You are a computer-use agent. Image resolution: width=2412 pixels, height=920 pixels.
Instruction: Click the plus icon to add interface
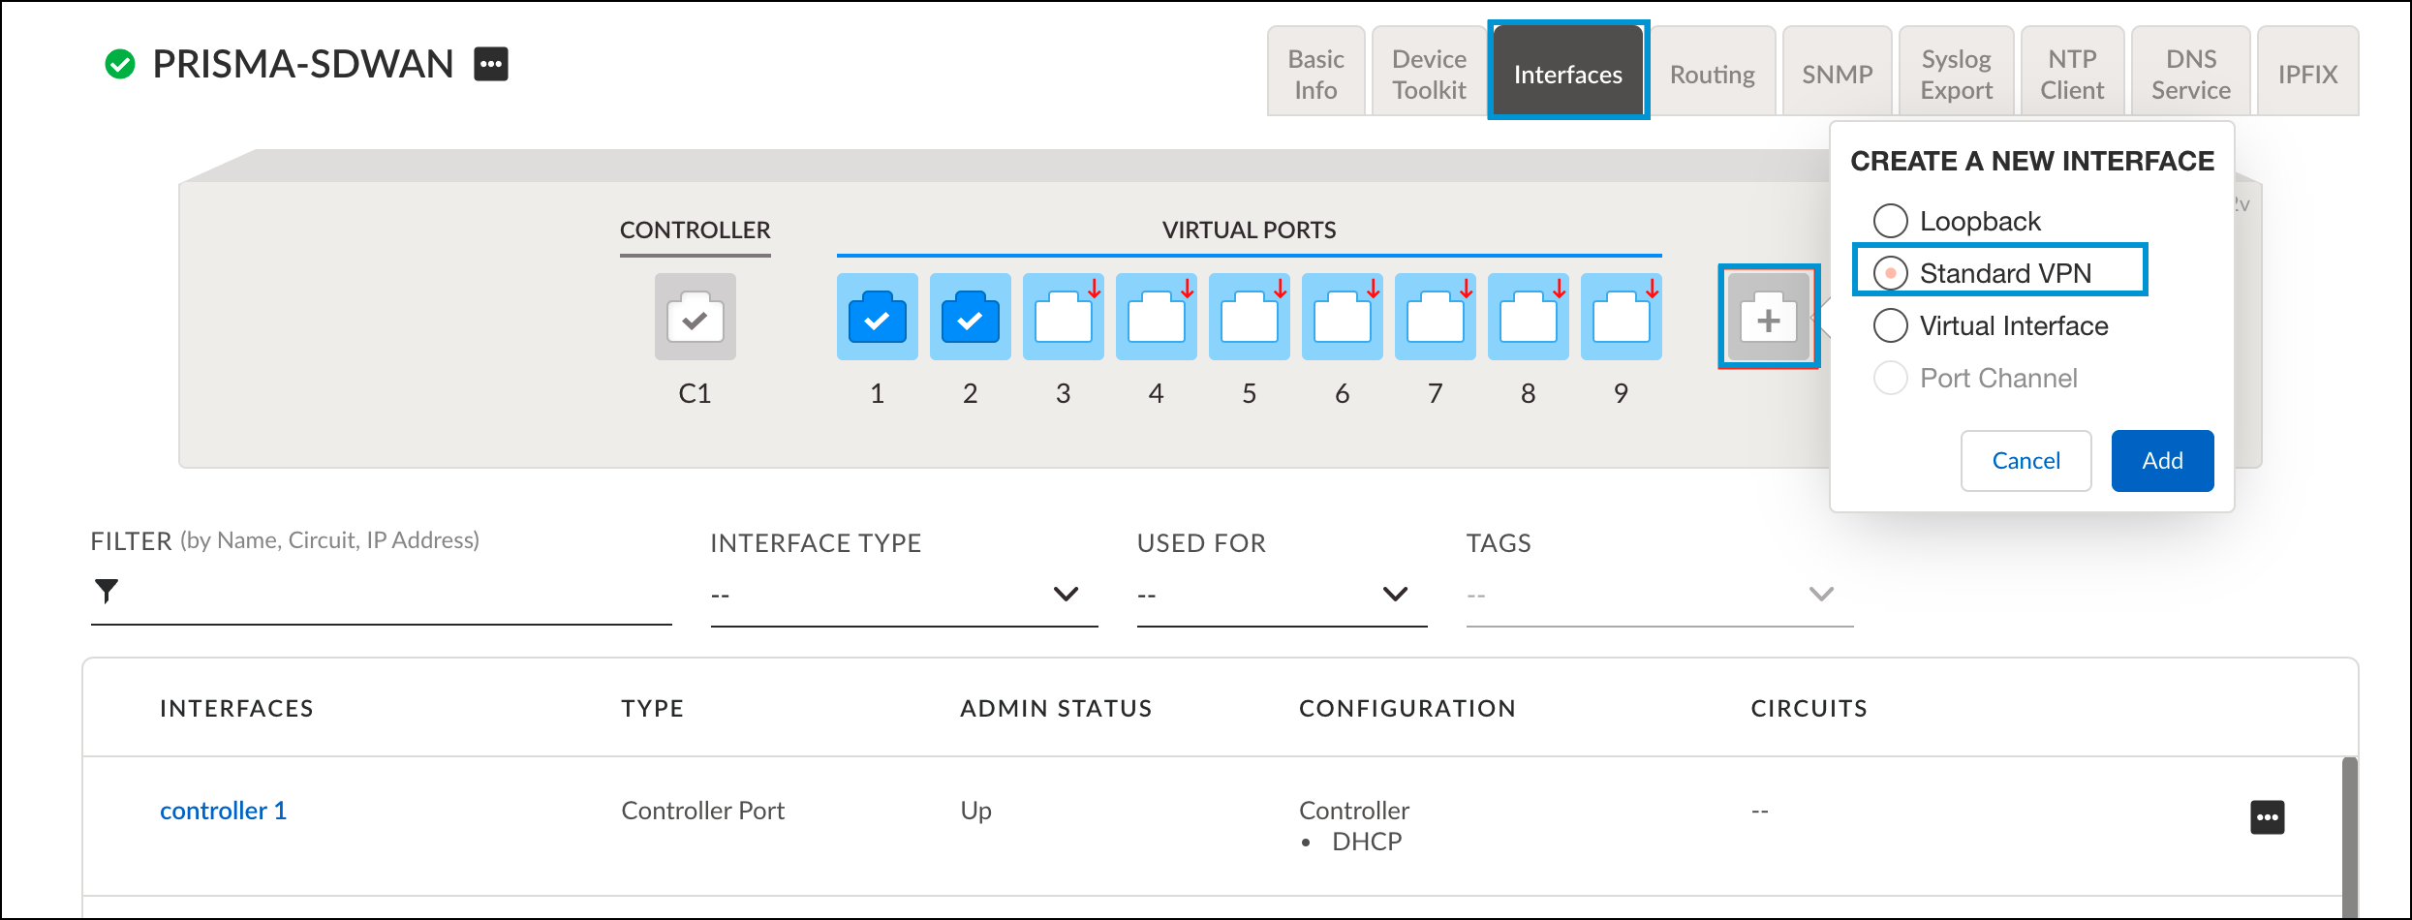1769,318
